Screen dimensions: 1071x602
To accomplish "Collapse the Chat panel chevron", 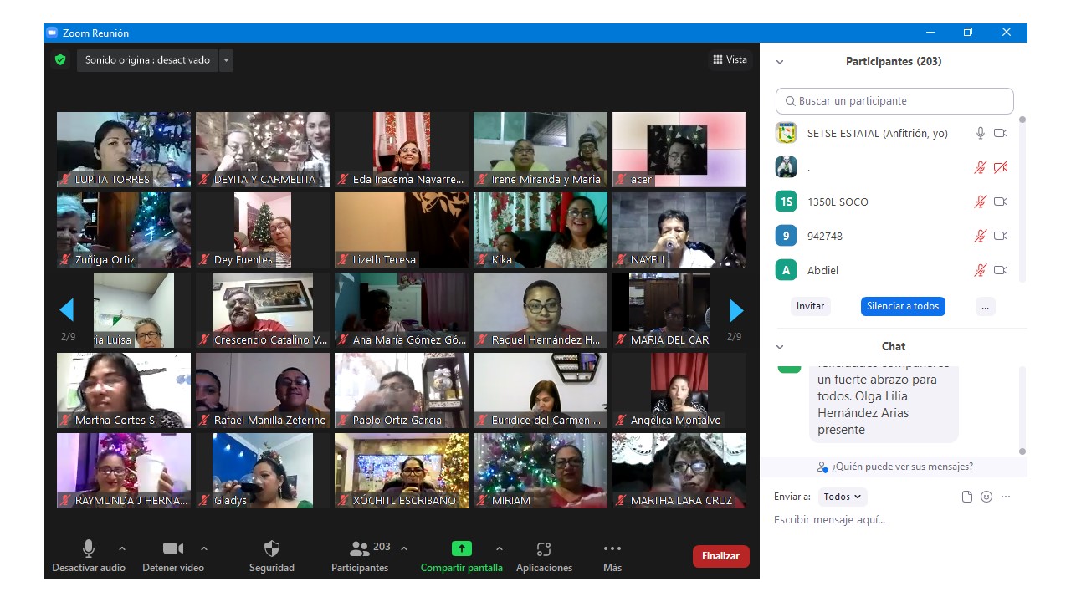I will 780,347.
